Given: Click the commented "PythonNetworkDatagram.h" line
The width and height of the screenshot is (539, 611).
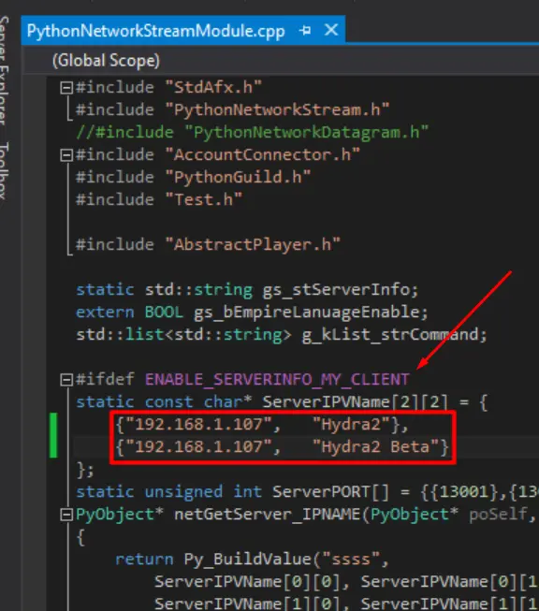Looking at the screenshot, I should [x=253, y=133].
